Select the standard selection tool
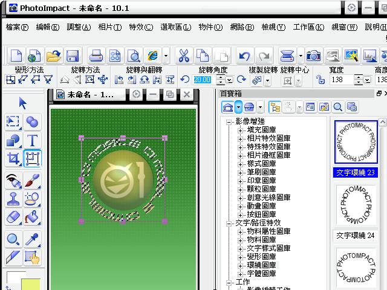The width and height of the screenshot is (387, 290). pos(13,122)
